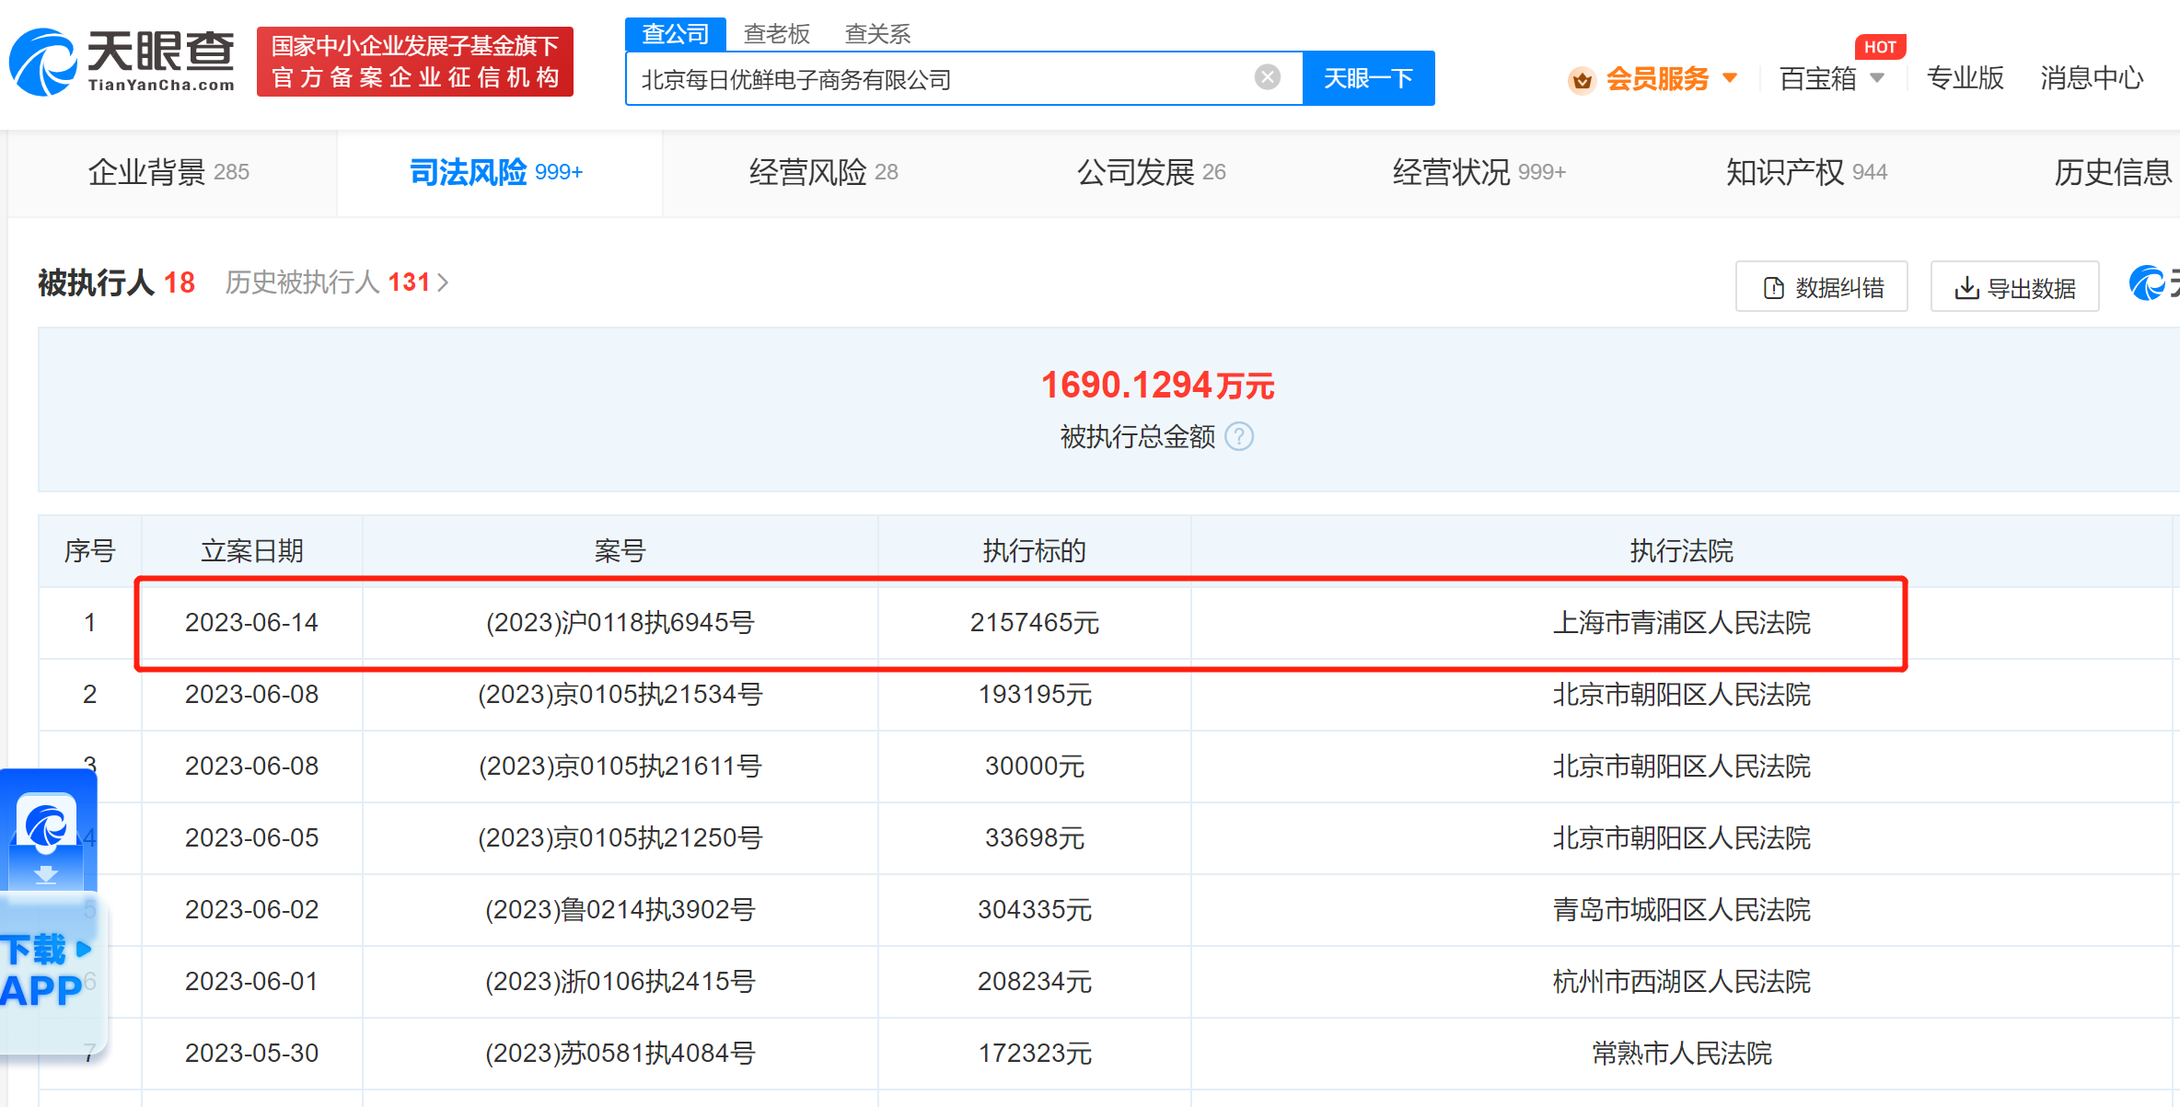Open the 经营状况 tab
The height and width of the screenshot is (1107, 2180).
tap(1478, 172)
